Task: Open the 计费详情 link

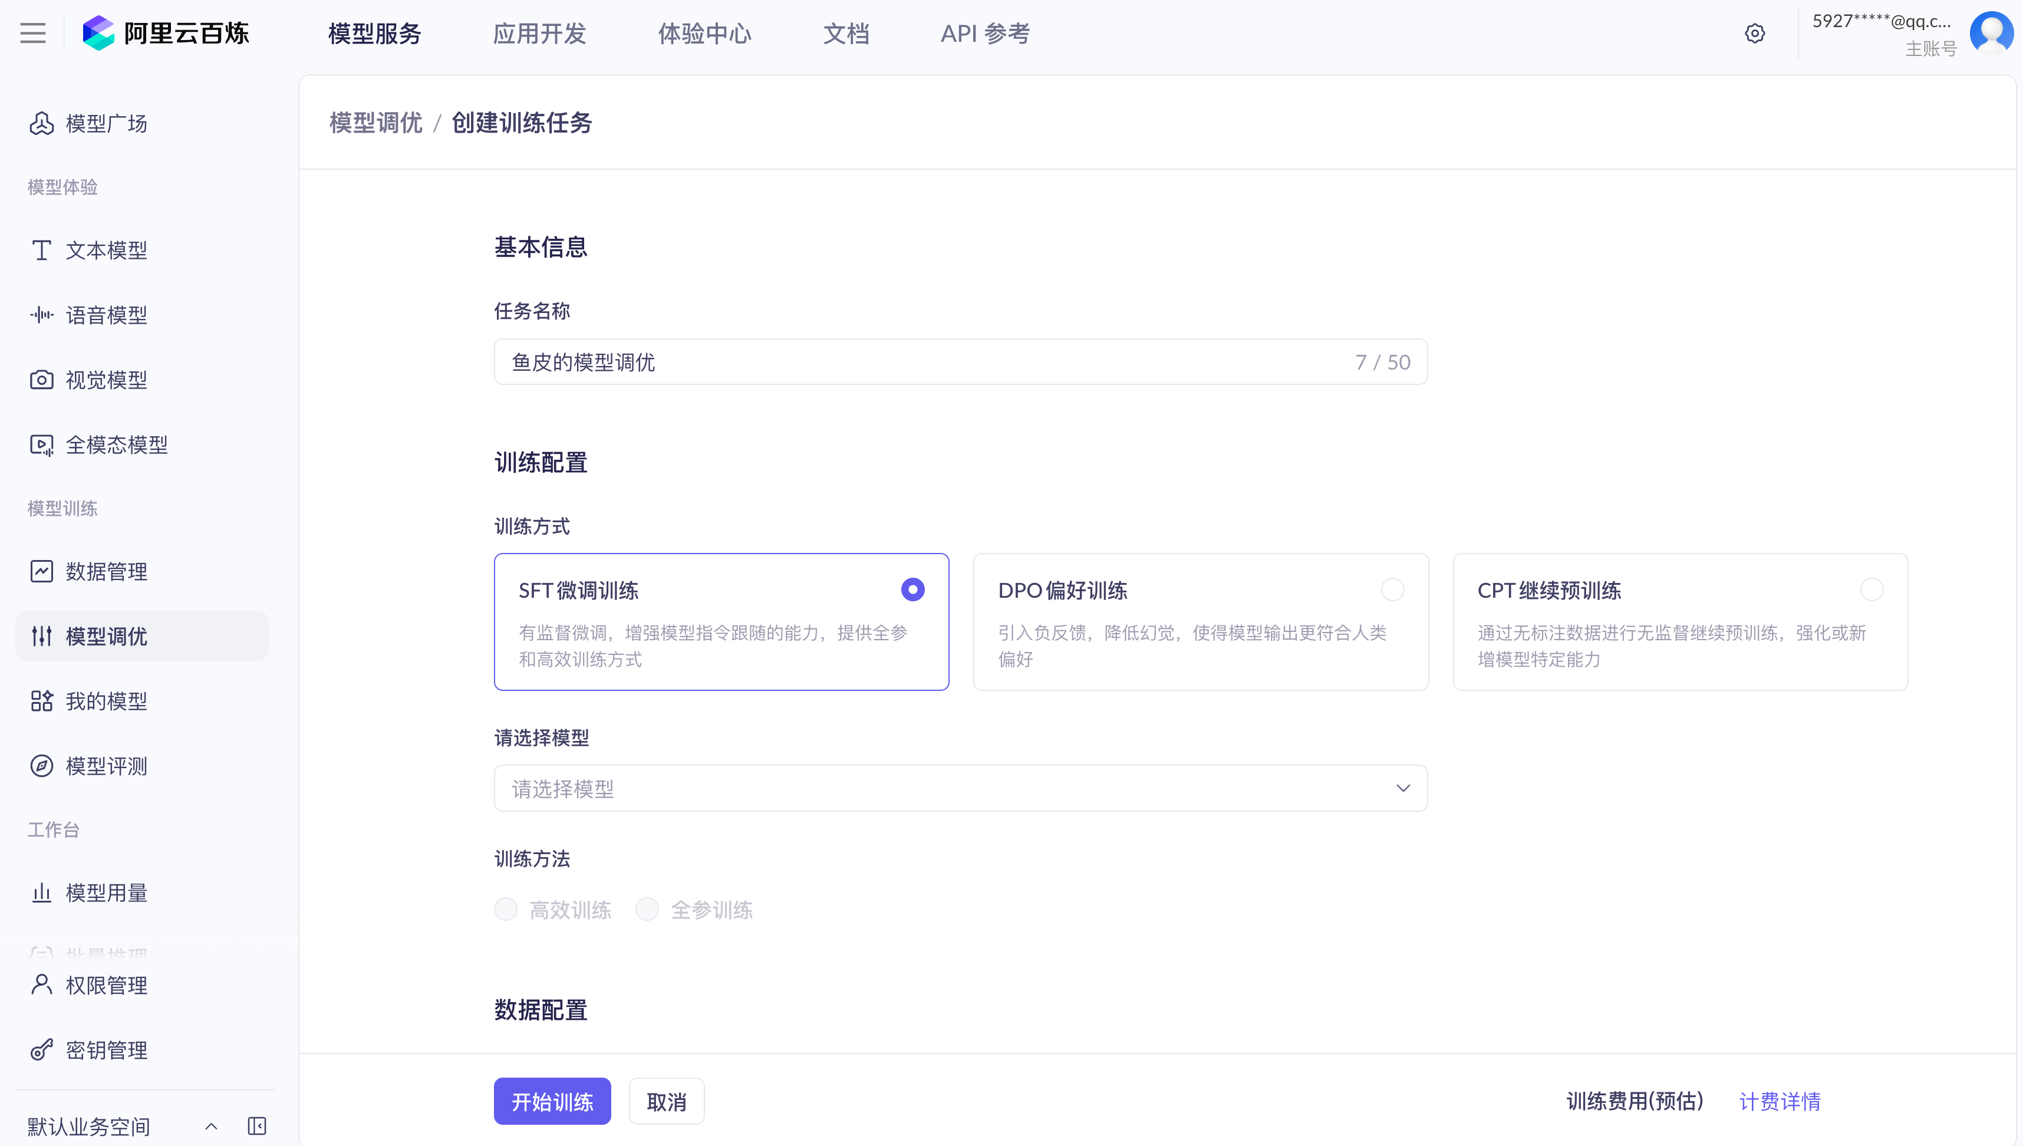Action: coord(1779,1101)
